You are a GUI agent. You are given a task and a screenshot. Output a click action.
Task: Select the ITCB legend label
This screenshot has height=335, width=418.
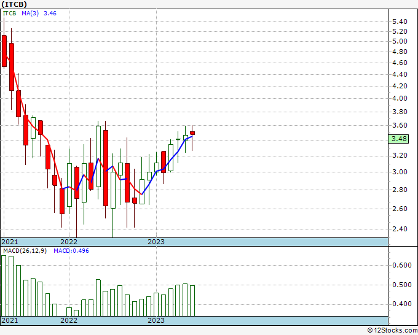tap(10, 13)
